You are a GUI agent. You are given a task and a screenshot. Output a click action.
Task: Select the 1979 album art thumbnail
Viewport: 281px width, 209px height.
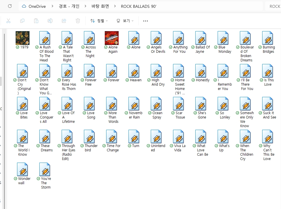23,38
